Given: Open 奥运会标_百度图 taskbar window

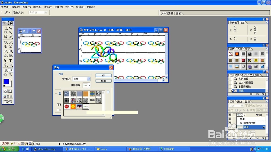Looking at the screenshot, I should click(x=142, y=149).
